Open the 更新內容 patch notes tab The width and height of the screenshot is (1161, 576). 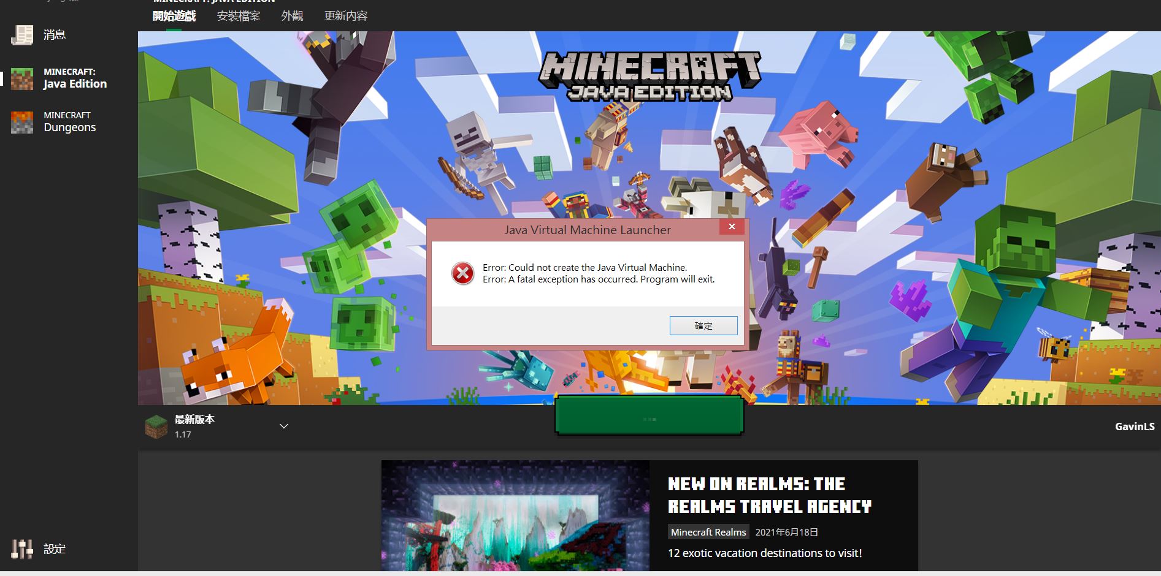[x=346, y=16]
